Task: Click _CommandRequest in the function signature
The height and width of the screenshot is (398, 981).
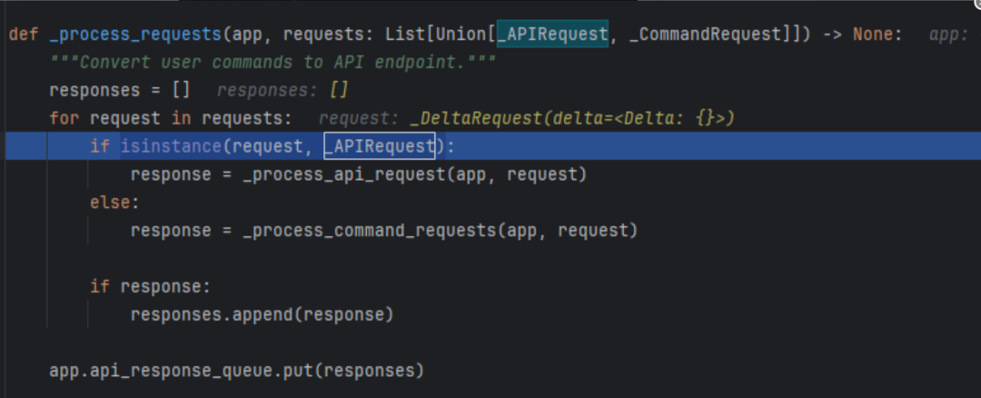Action: 707,34
